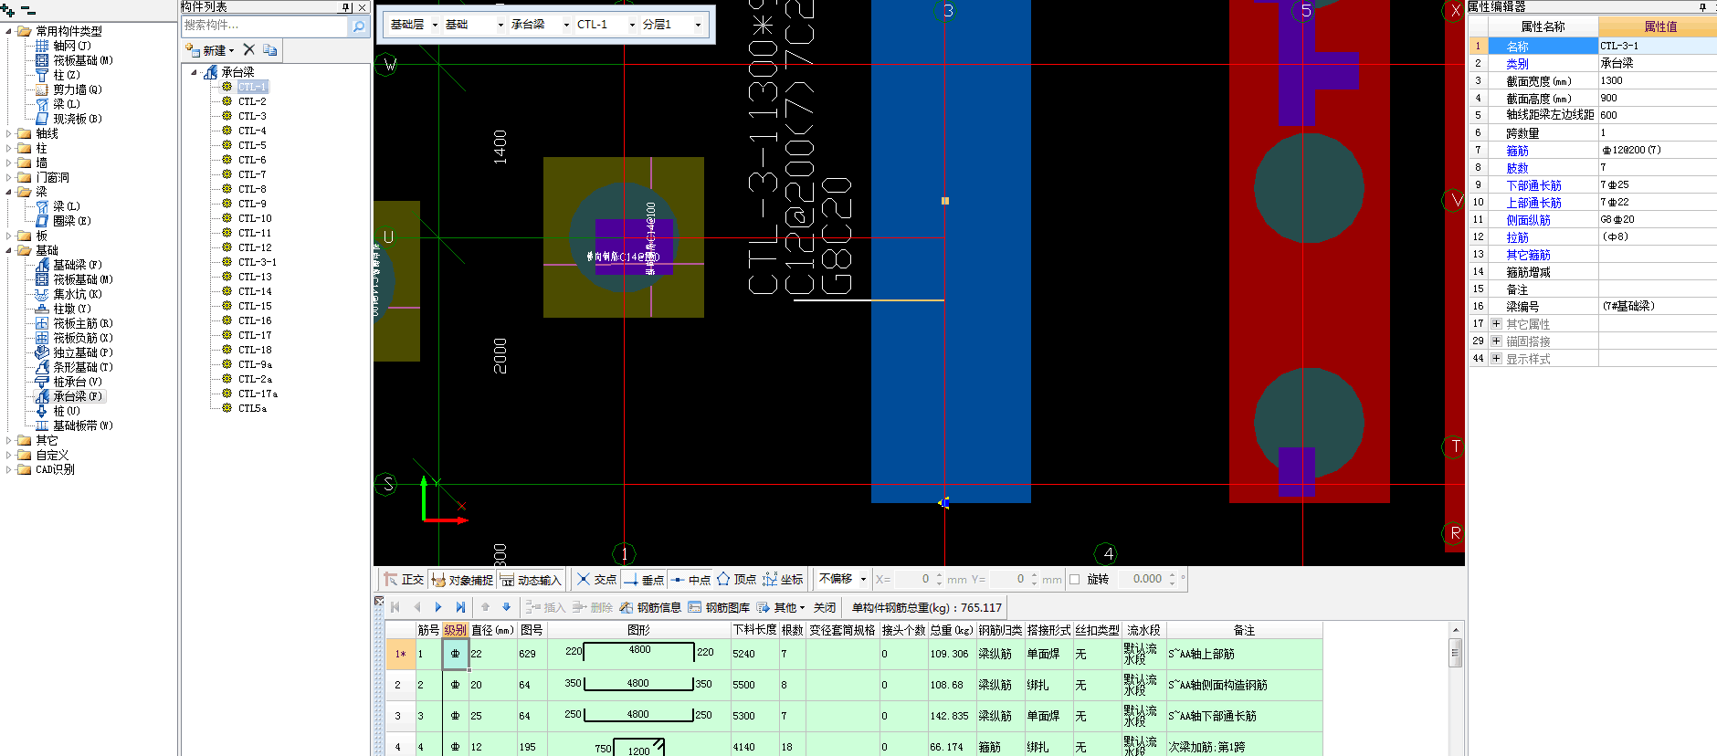Click the X offset input field
Image resolution: width=1717 pixels, height=756 pixels.
(913, 579)
